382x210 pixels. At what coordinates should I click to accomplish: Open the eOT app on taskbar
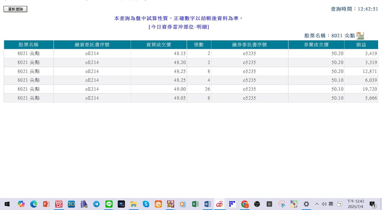[220, 204]
